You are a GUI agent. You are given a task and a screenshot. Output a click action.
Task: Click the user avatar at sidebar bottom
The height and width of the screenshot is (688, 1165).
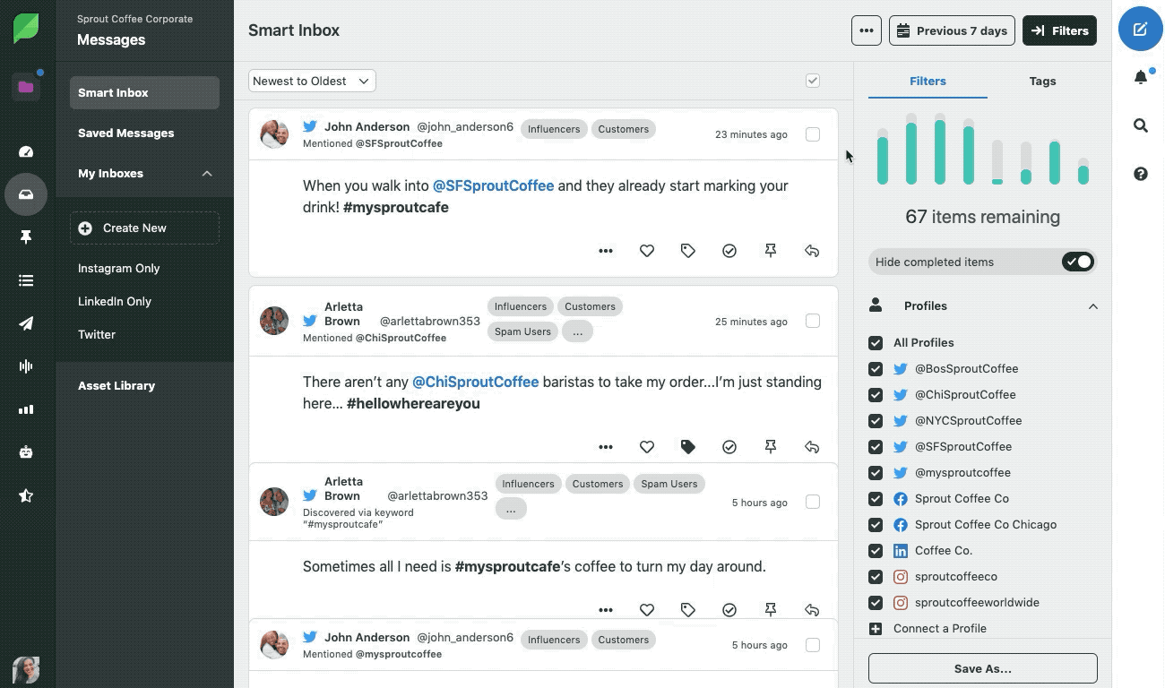point(26,670)
